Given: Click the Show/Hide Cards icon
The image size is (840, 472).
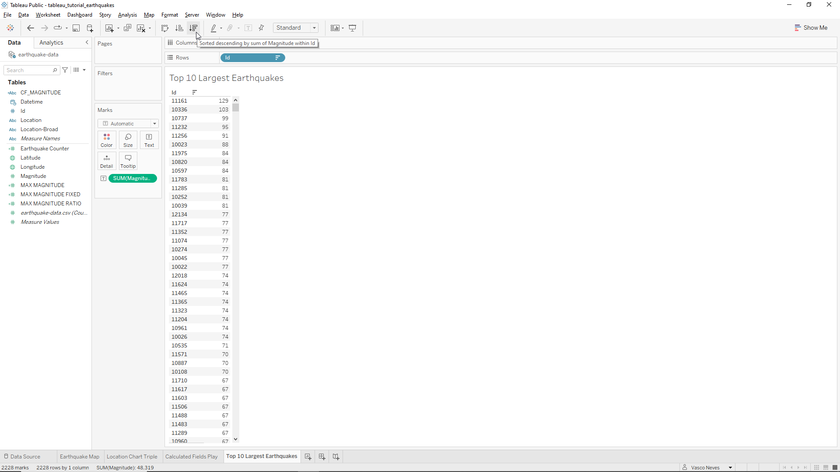Looking at the screenshot, I should tap(335, 28).
